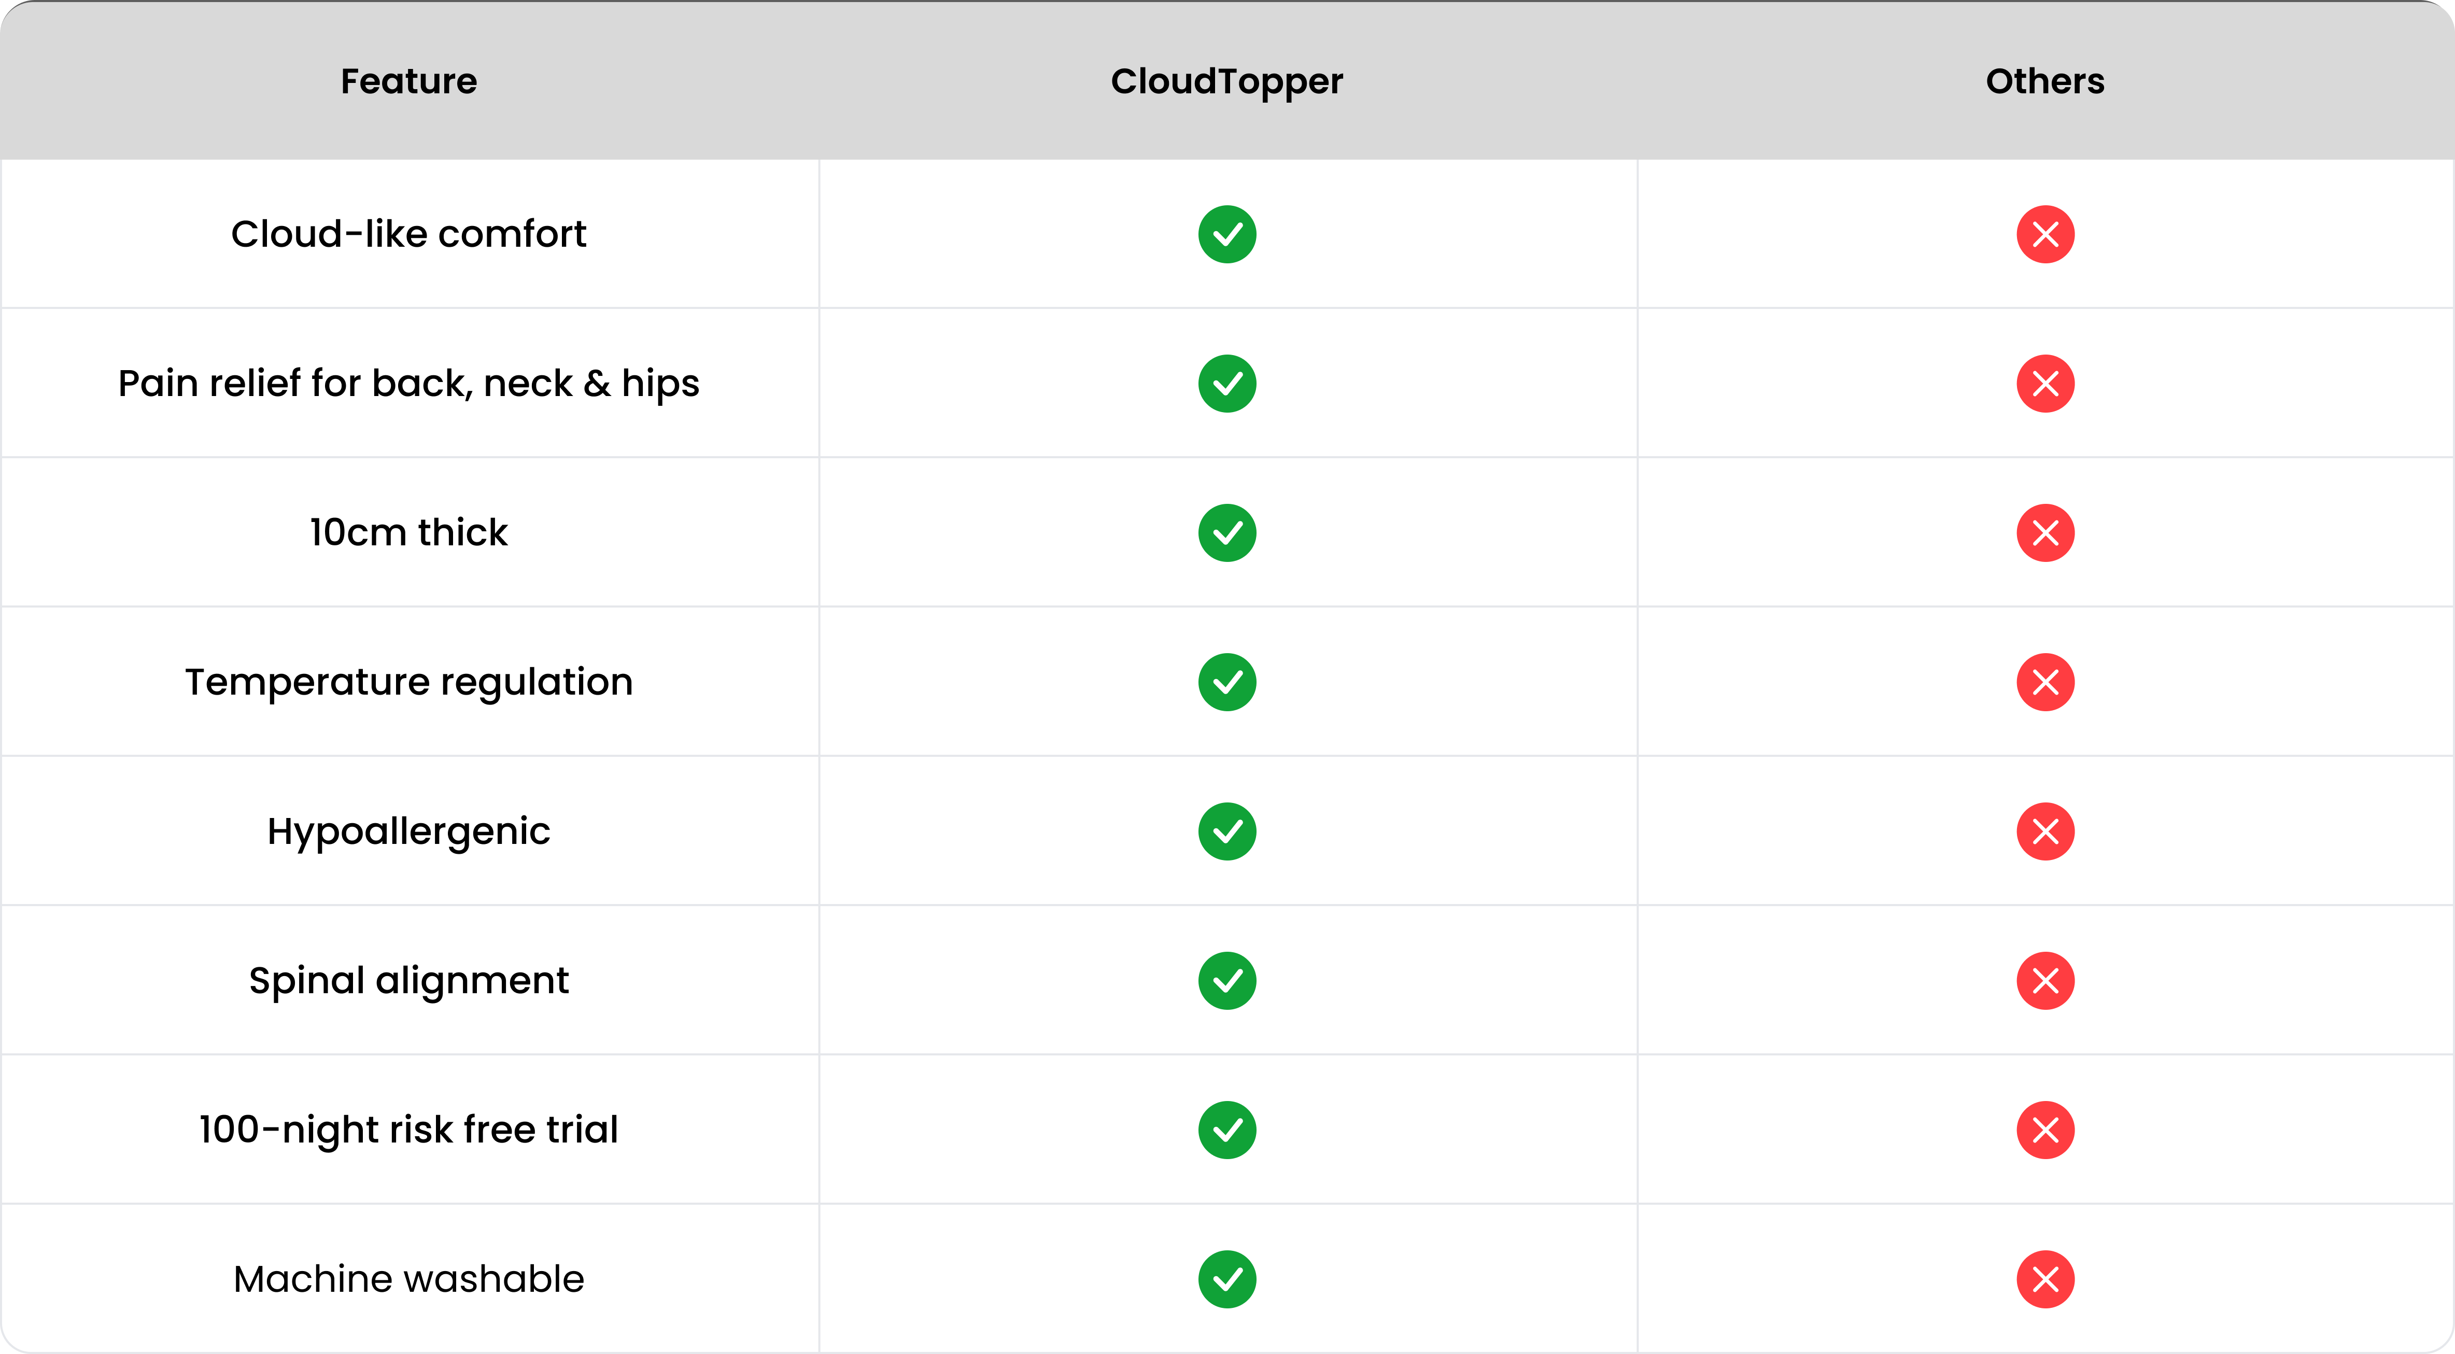The height and width of the screenshot is (1354, 2455).
Task: Click the red X for Hypoallergenic
Action: pos(2044,832)
